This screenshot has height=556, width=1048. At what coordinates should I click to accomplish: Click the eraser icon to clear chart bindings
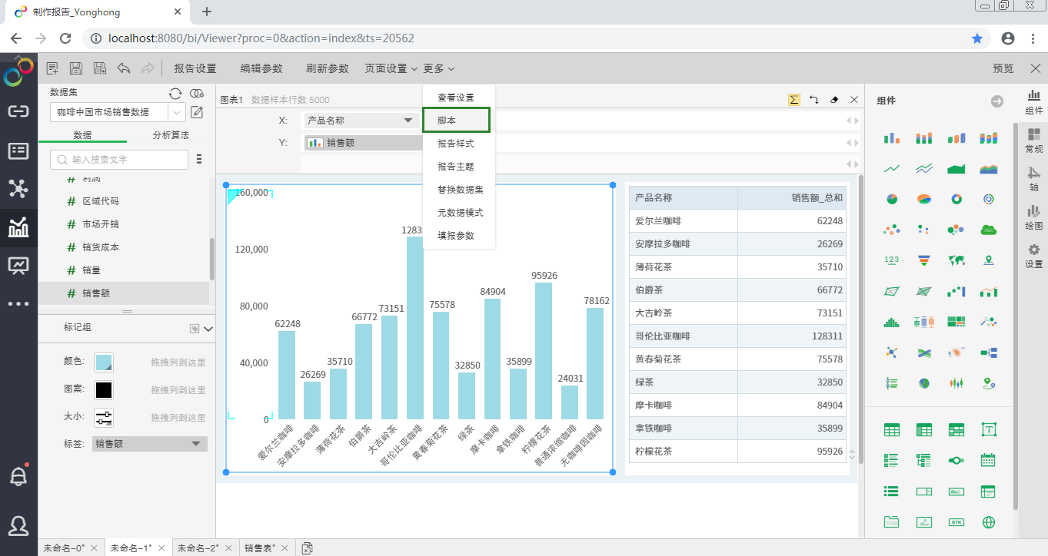pos(834,100)
